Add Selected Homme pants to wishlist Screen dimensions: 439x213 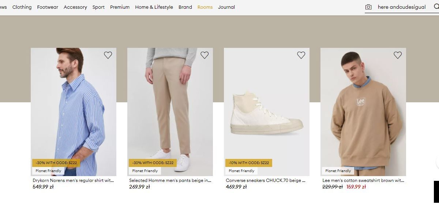point(205,55)
